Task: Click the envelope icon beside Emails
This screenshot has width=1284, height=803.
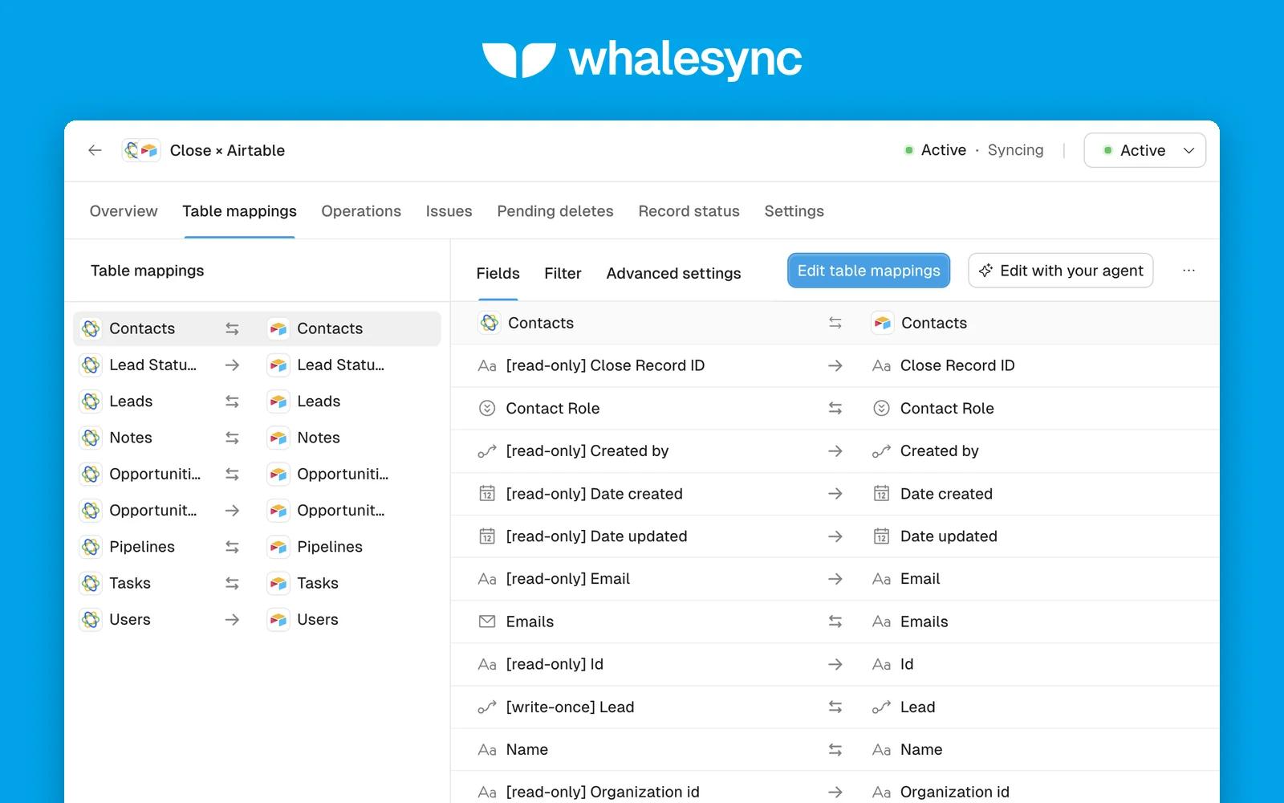Action: (x=487, y=622)
